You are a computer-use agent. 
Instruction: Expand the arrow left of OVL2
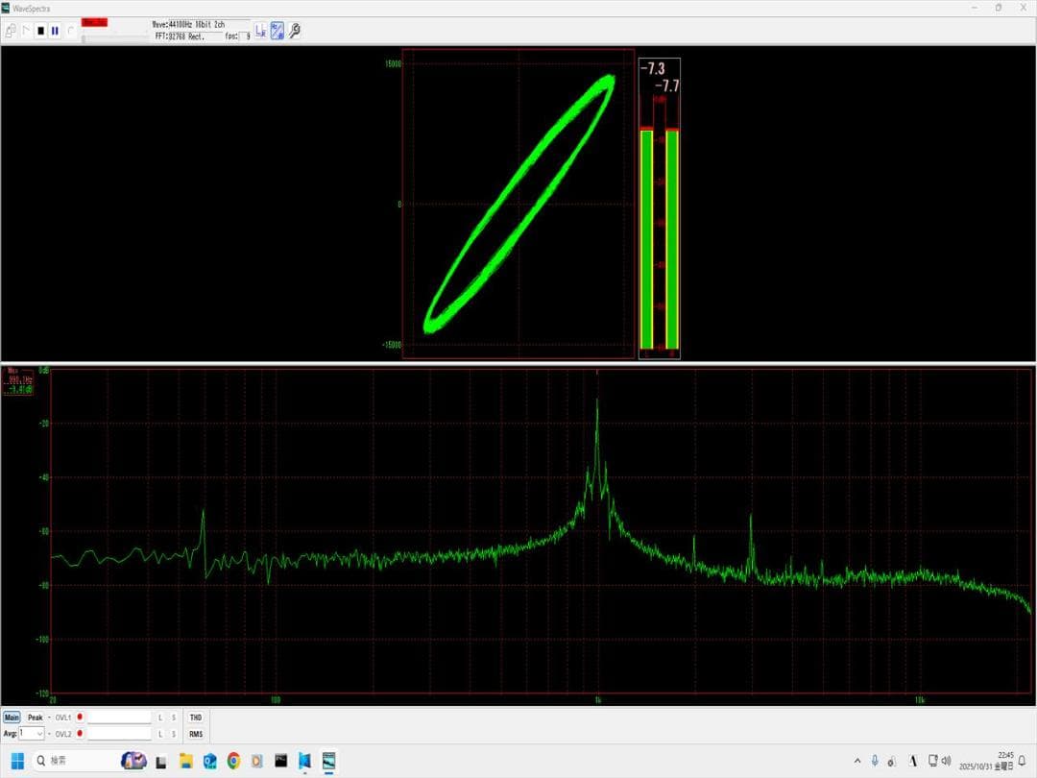[x=49, y=734]
